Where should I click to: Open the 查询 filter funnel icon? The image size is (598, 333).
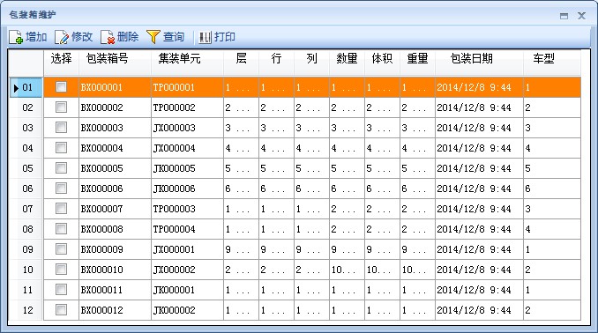(x=153, y=37)
